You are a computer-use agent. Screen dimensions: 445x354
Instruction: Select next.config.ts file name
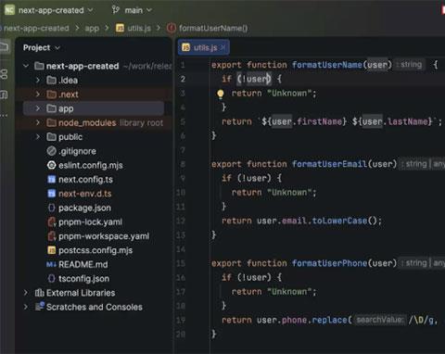point(85,180)
